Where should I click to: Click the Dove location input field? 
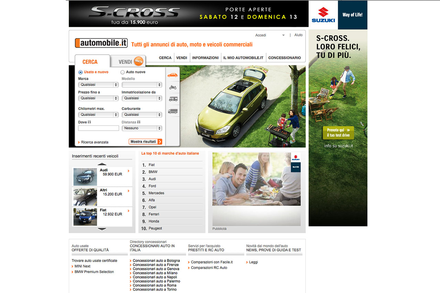(98, 128)
